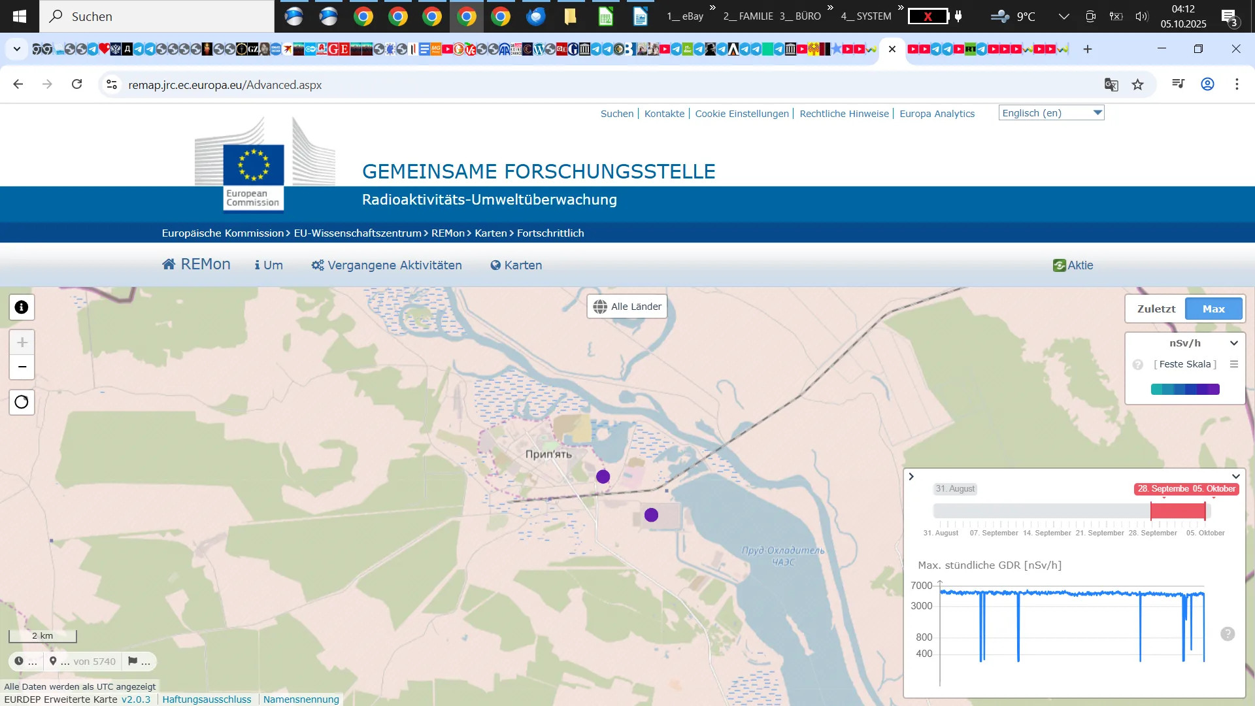Click the flag icon in bottom toolbar
Viewport: 1255px width, 706px height.
(133, 661)
